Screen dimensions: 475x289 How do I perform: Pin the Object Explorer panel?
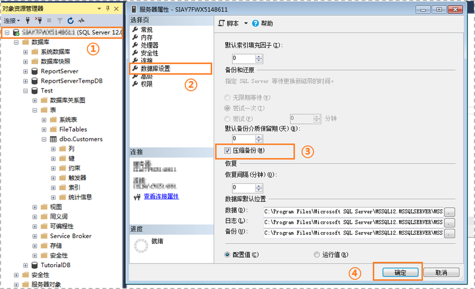pyautogui.click(x=108, y=9)
